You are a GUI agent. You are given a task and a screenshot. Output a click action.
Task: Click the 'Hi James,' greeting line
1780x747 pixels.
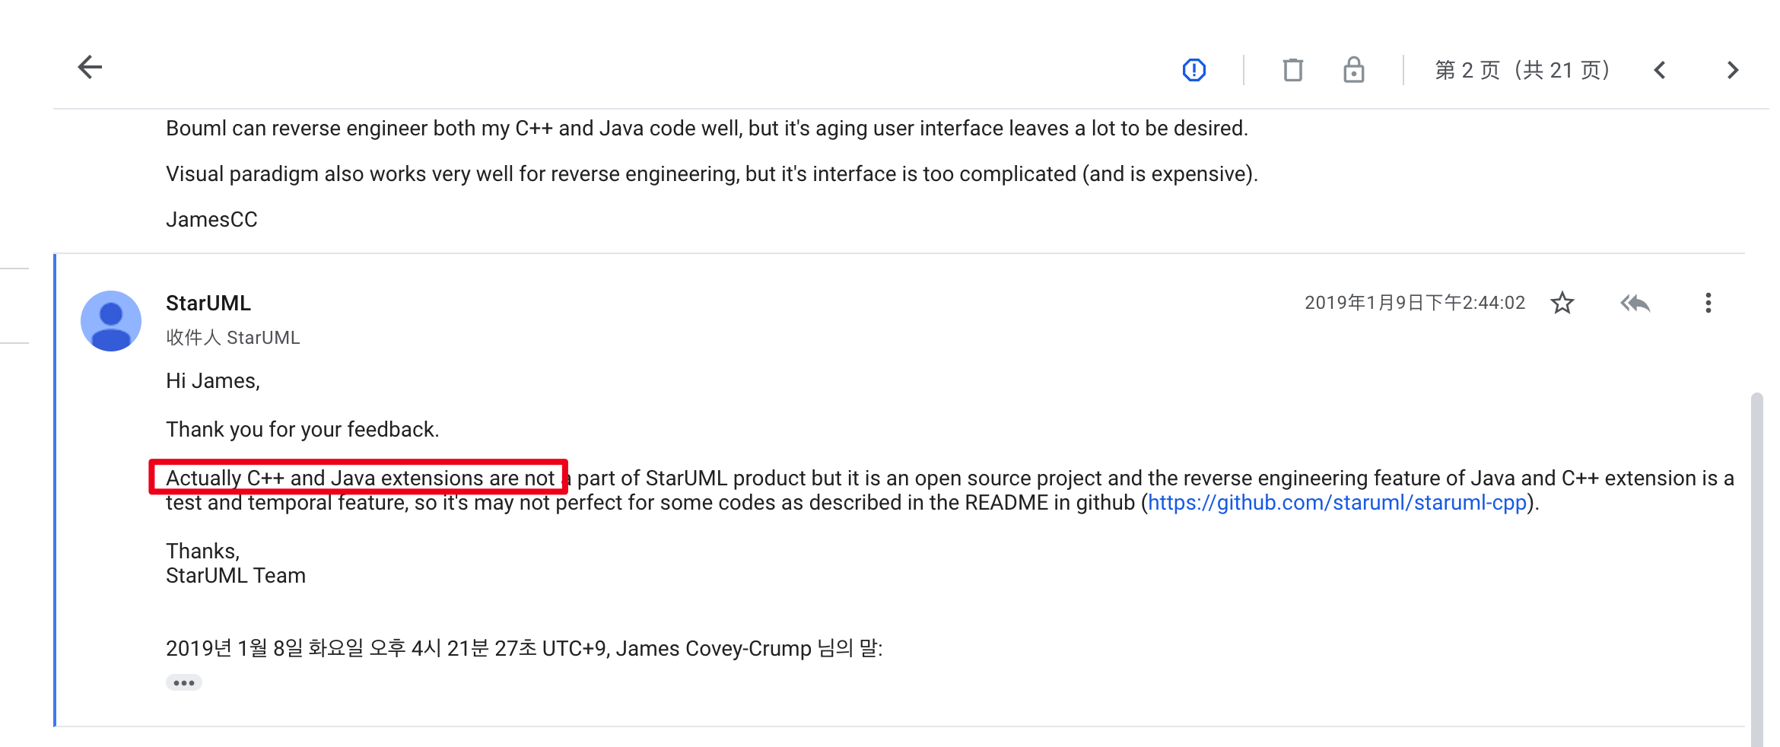click(x=213, y=381)
